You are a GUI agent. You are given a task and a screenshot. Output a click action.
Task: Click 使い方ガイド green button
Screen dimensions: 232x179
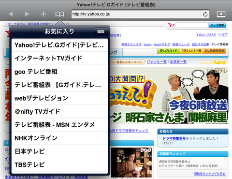(x=169, y=51)
